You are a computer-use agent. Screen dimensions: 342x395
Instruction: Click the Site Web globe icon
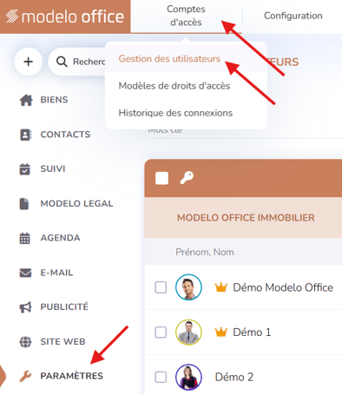pos(25,342)
